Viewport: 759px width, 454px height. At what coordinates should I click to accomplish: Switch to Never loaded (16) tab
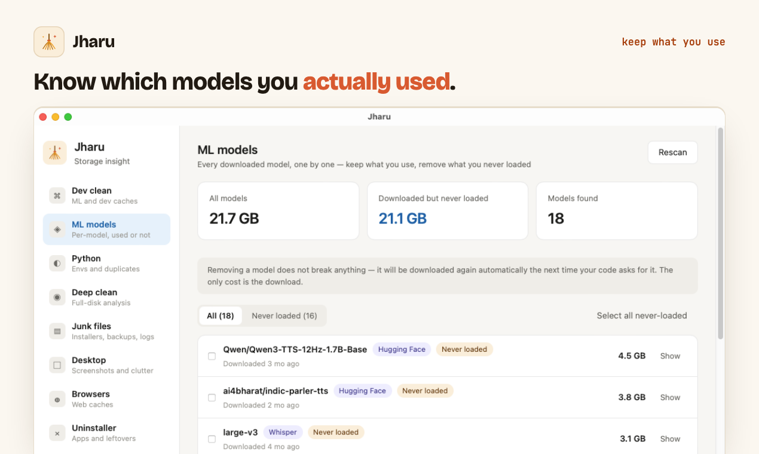coord(284,315)
